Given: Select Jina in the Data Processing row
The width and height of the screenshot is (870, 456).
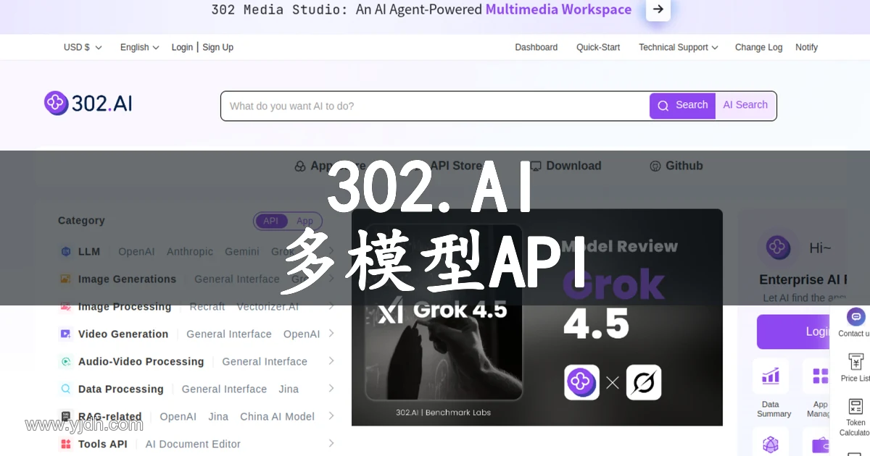Looking at the screenshot, I should click(x=289, y=389).
